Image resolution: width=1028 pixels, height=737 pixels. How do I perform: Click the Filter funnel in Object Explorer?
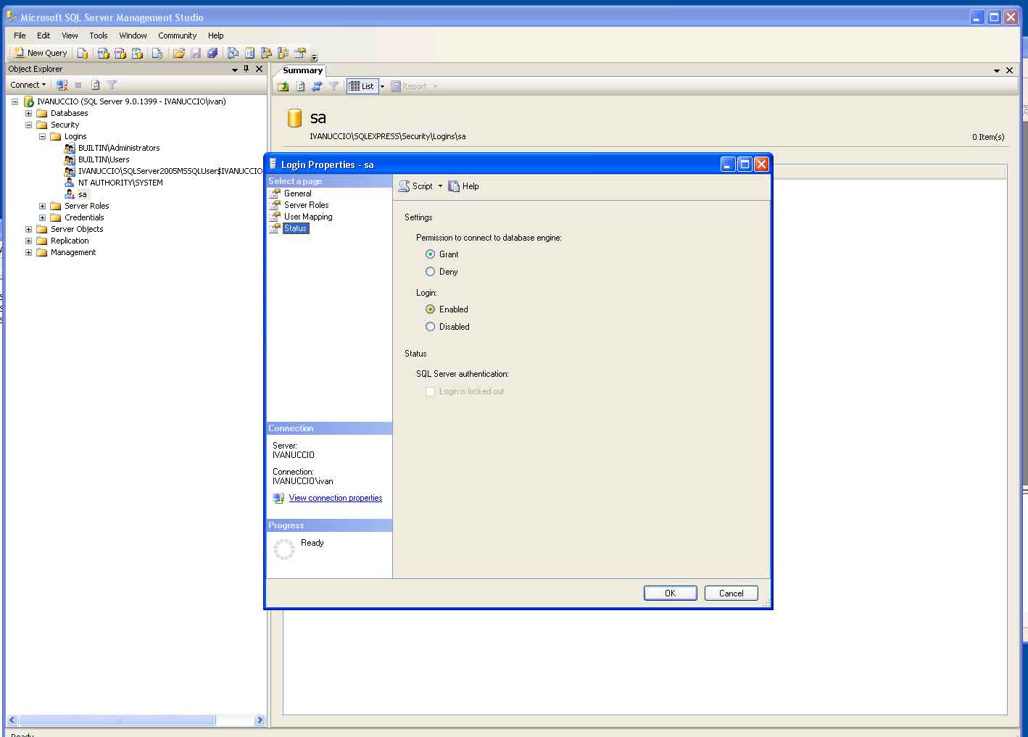click(x=112, y=85)
